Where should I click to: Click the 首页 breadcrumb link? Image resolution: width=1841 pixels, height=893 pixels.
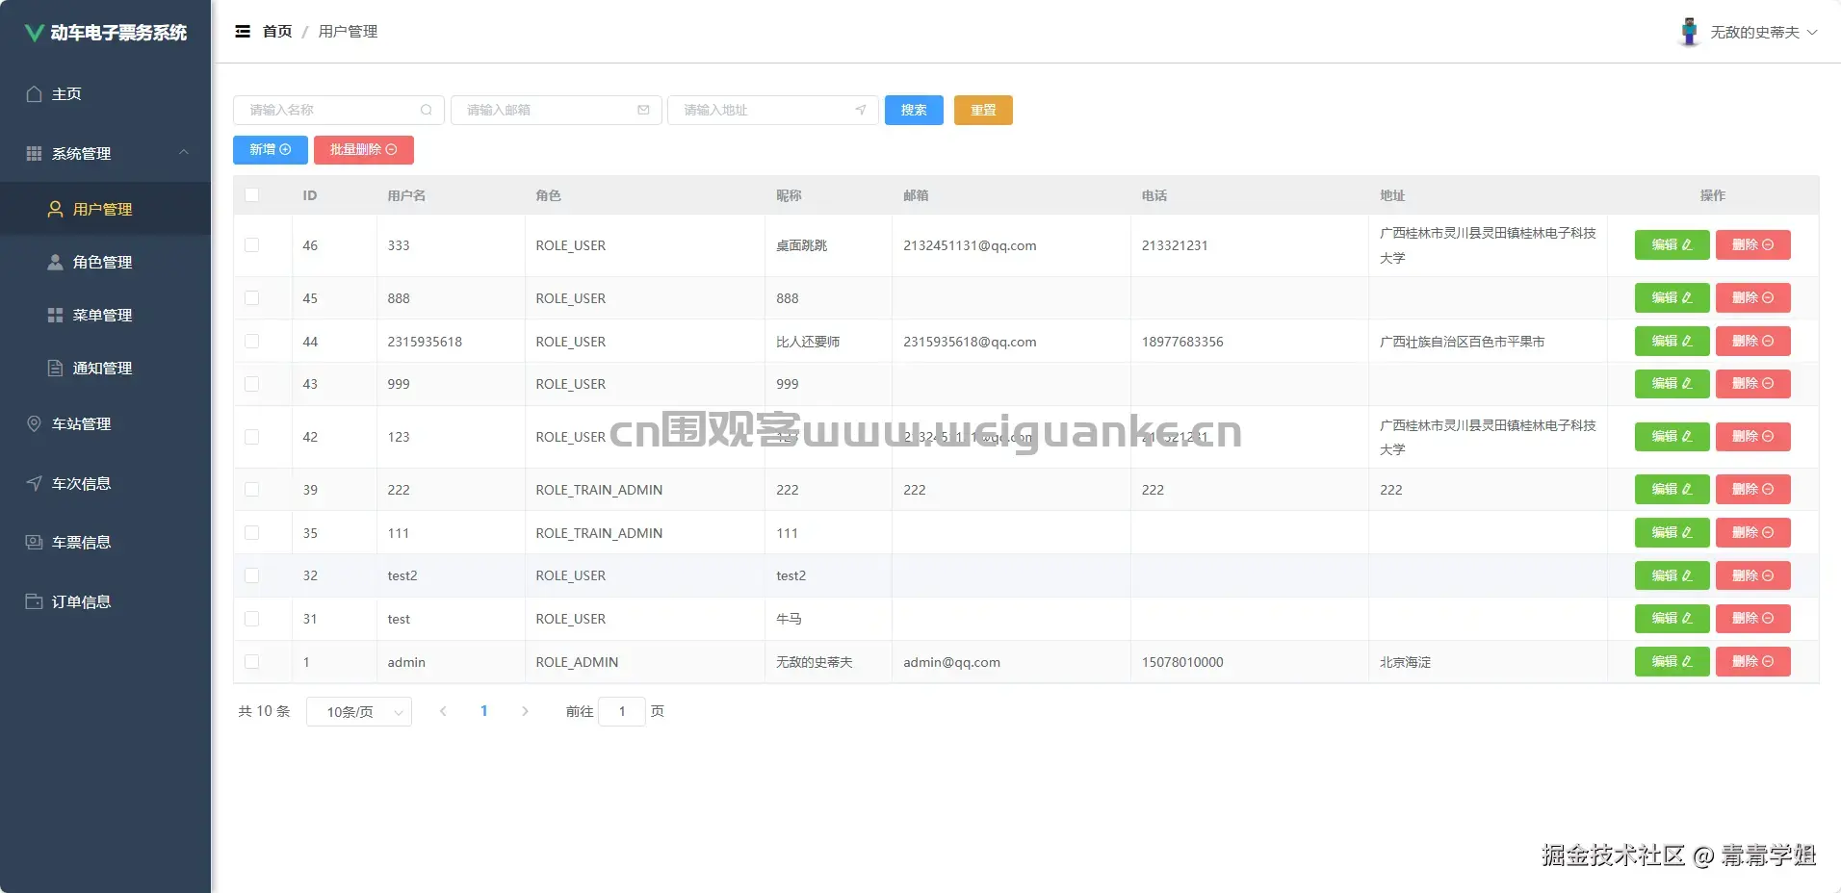pyautogui.click(x=277, y=32)
